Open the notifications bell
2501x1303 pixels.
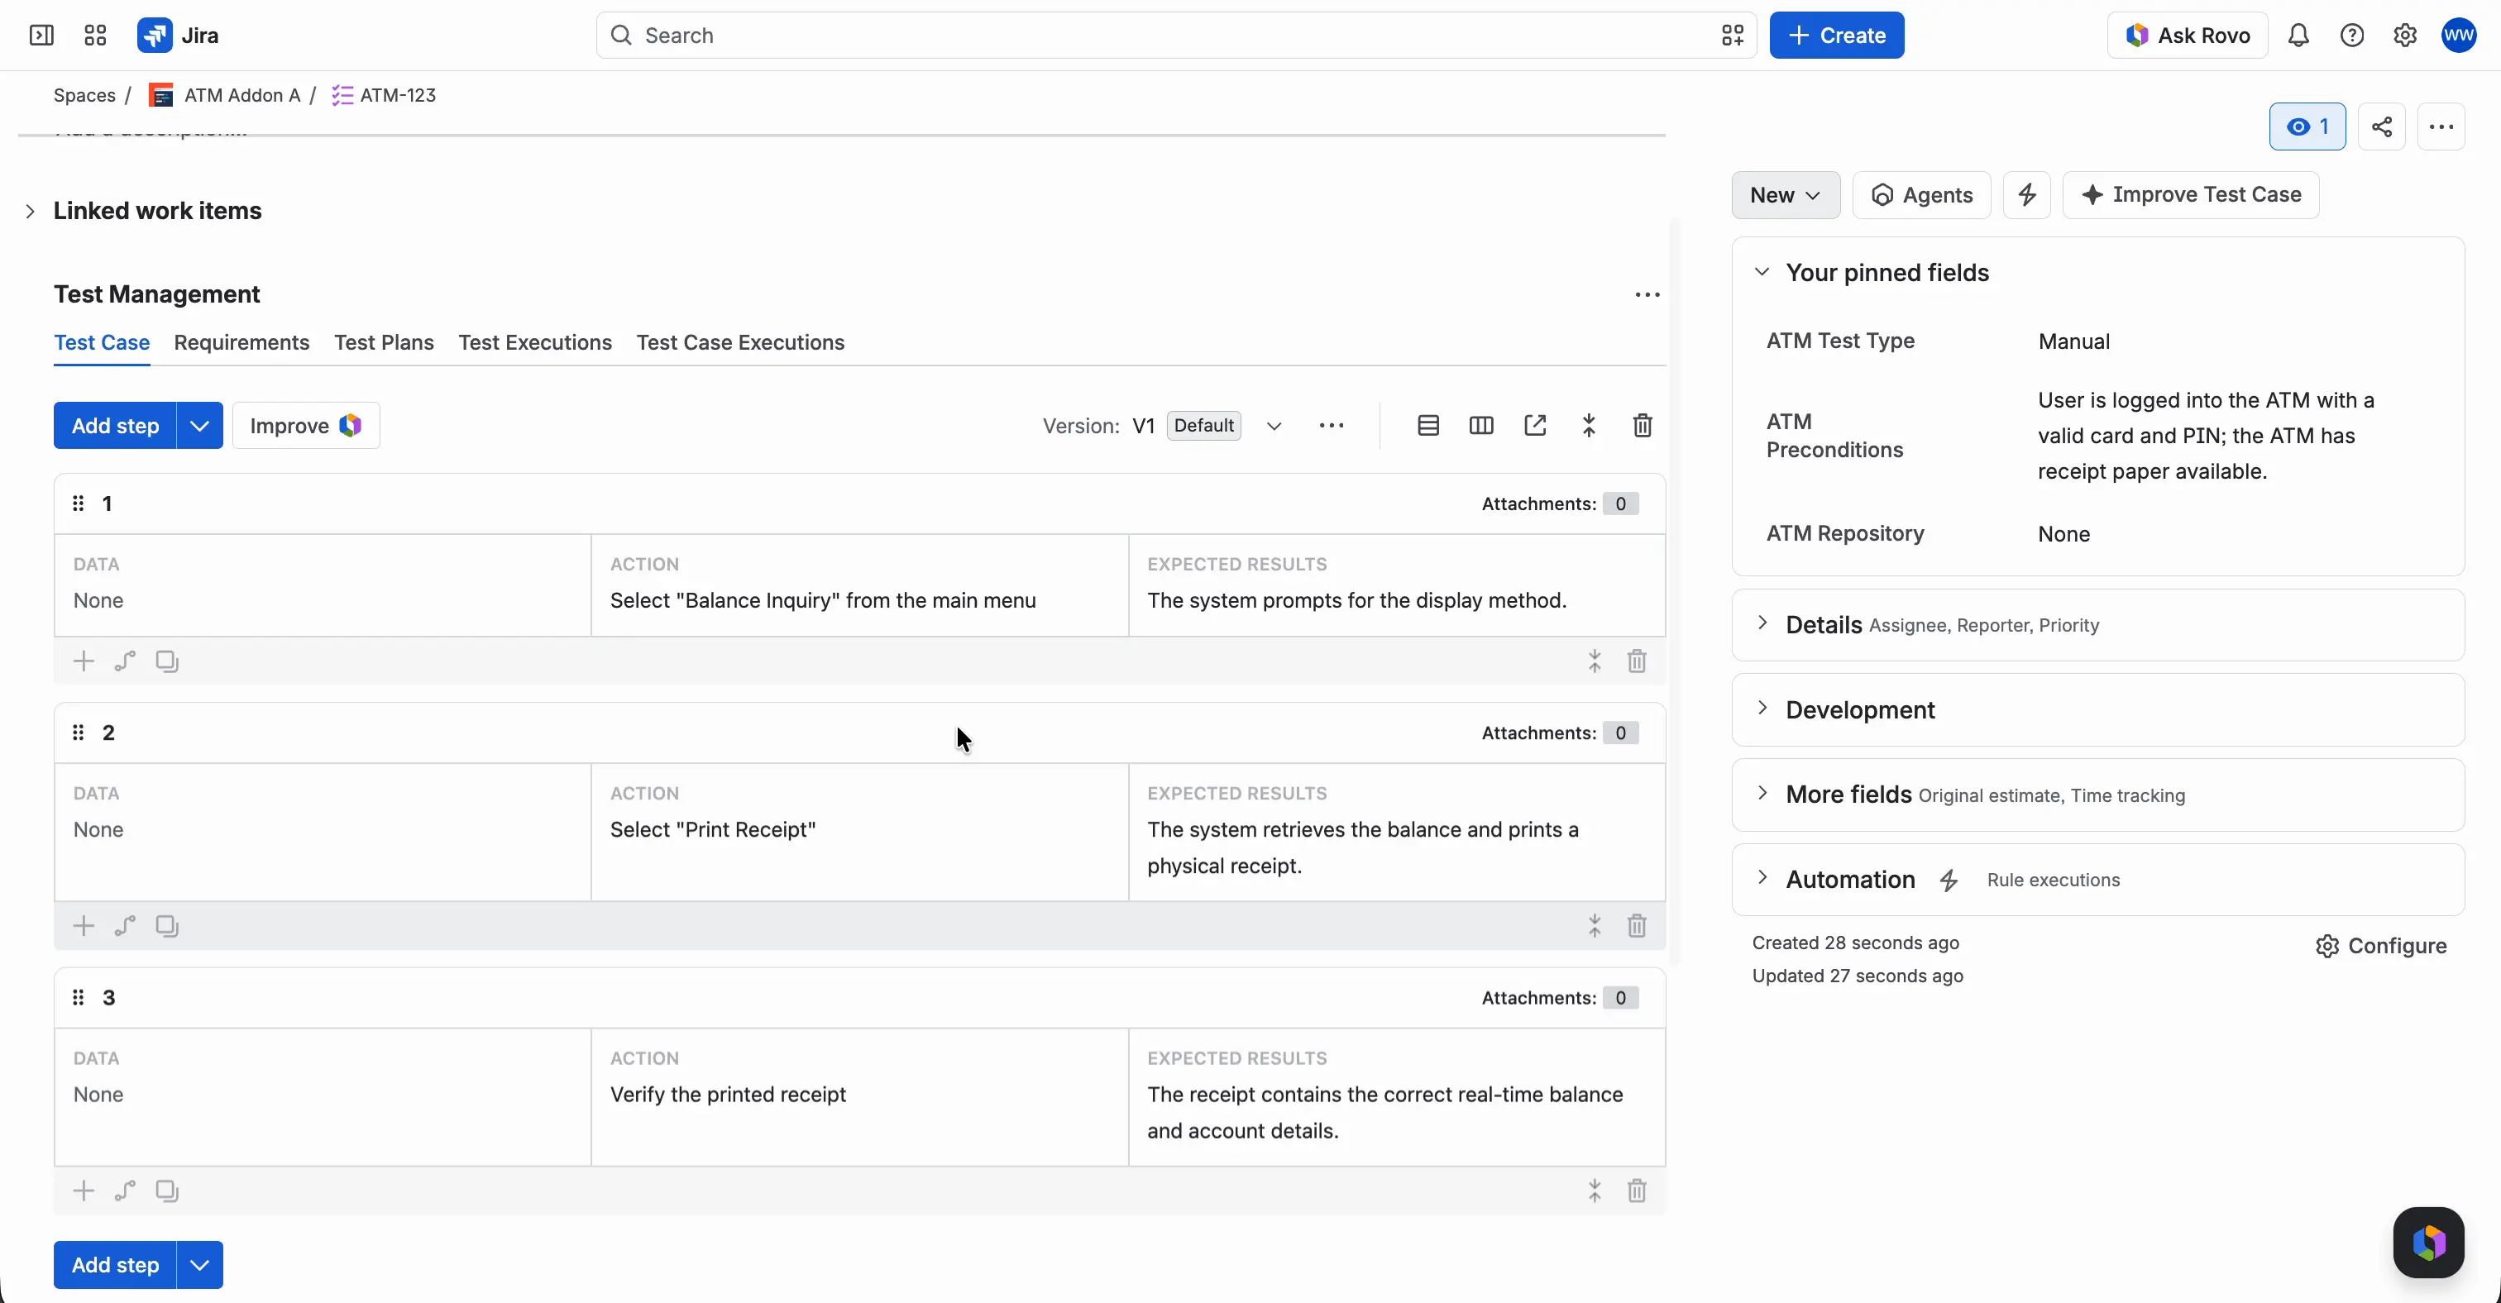[2298, 36]
